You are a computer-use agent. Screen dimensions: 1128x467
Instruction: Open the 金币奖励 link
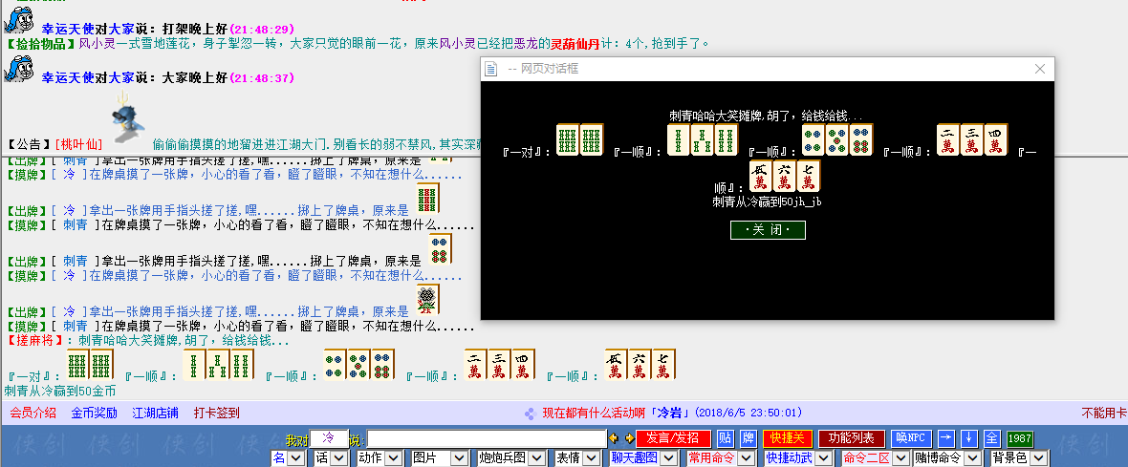click(95, 414)
